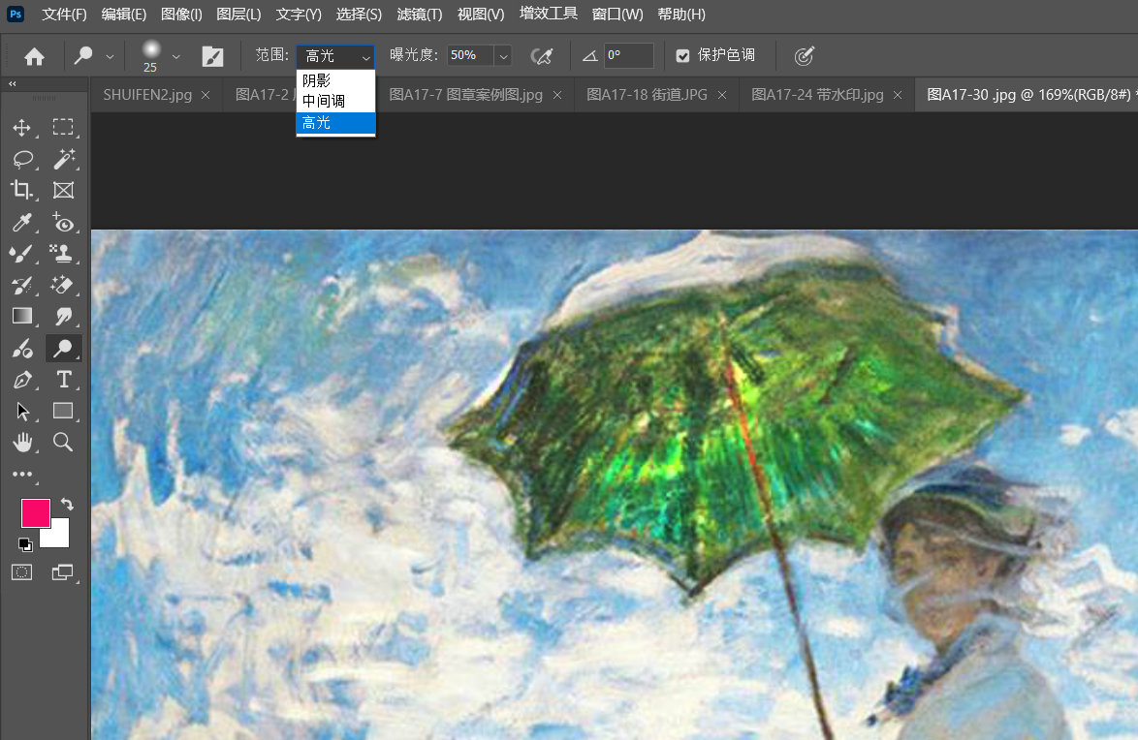Choose 阴影 from the Range list
The image size is (1138, 740).
point(335,80)
